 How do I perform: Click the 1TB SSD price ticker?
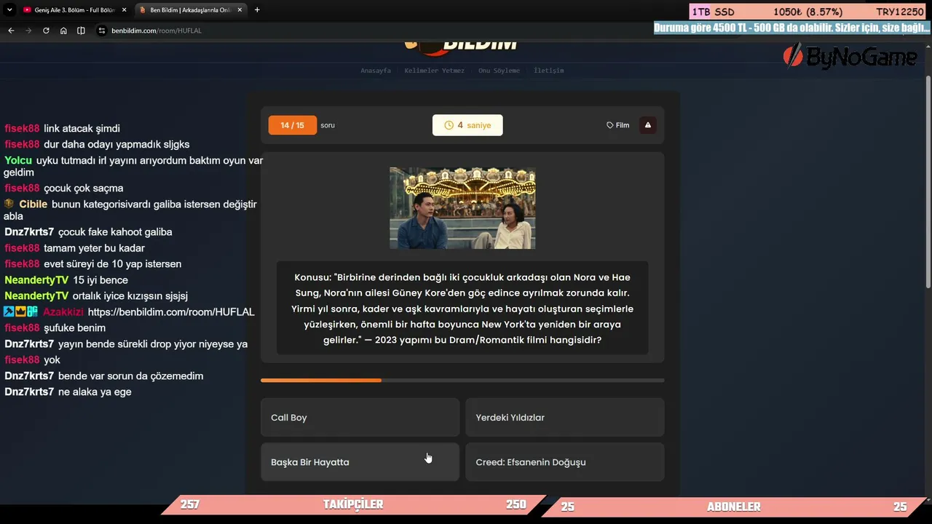tap(808, 12)
